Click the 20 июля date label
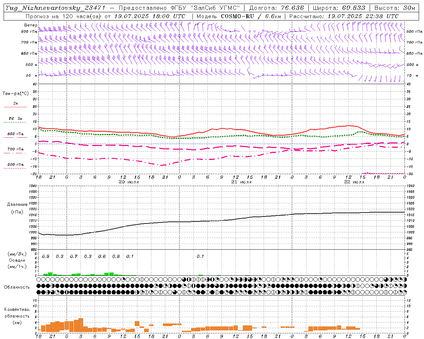The height and width of the screenshot is (339, 424). pyautogui.click(x=129, y=182)
